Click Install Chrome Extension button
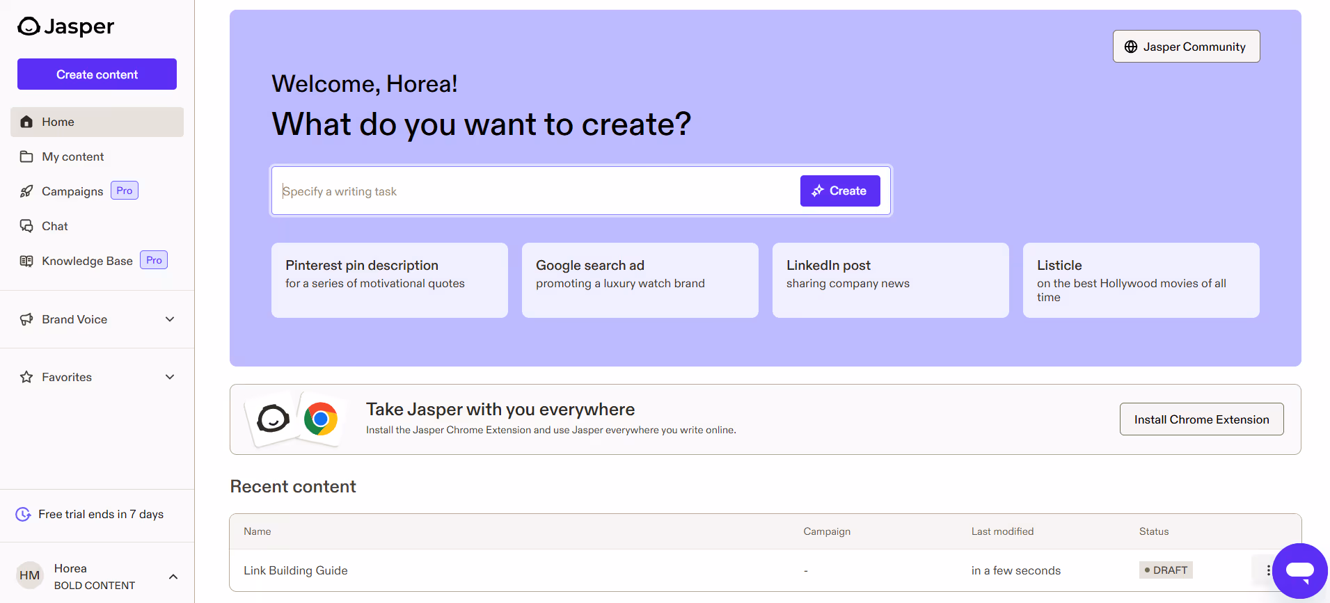 pos(1201,419)
